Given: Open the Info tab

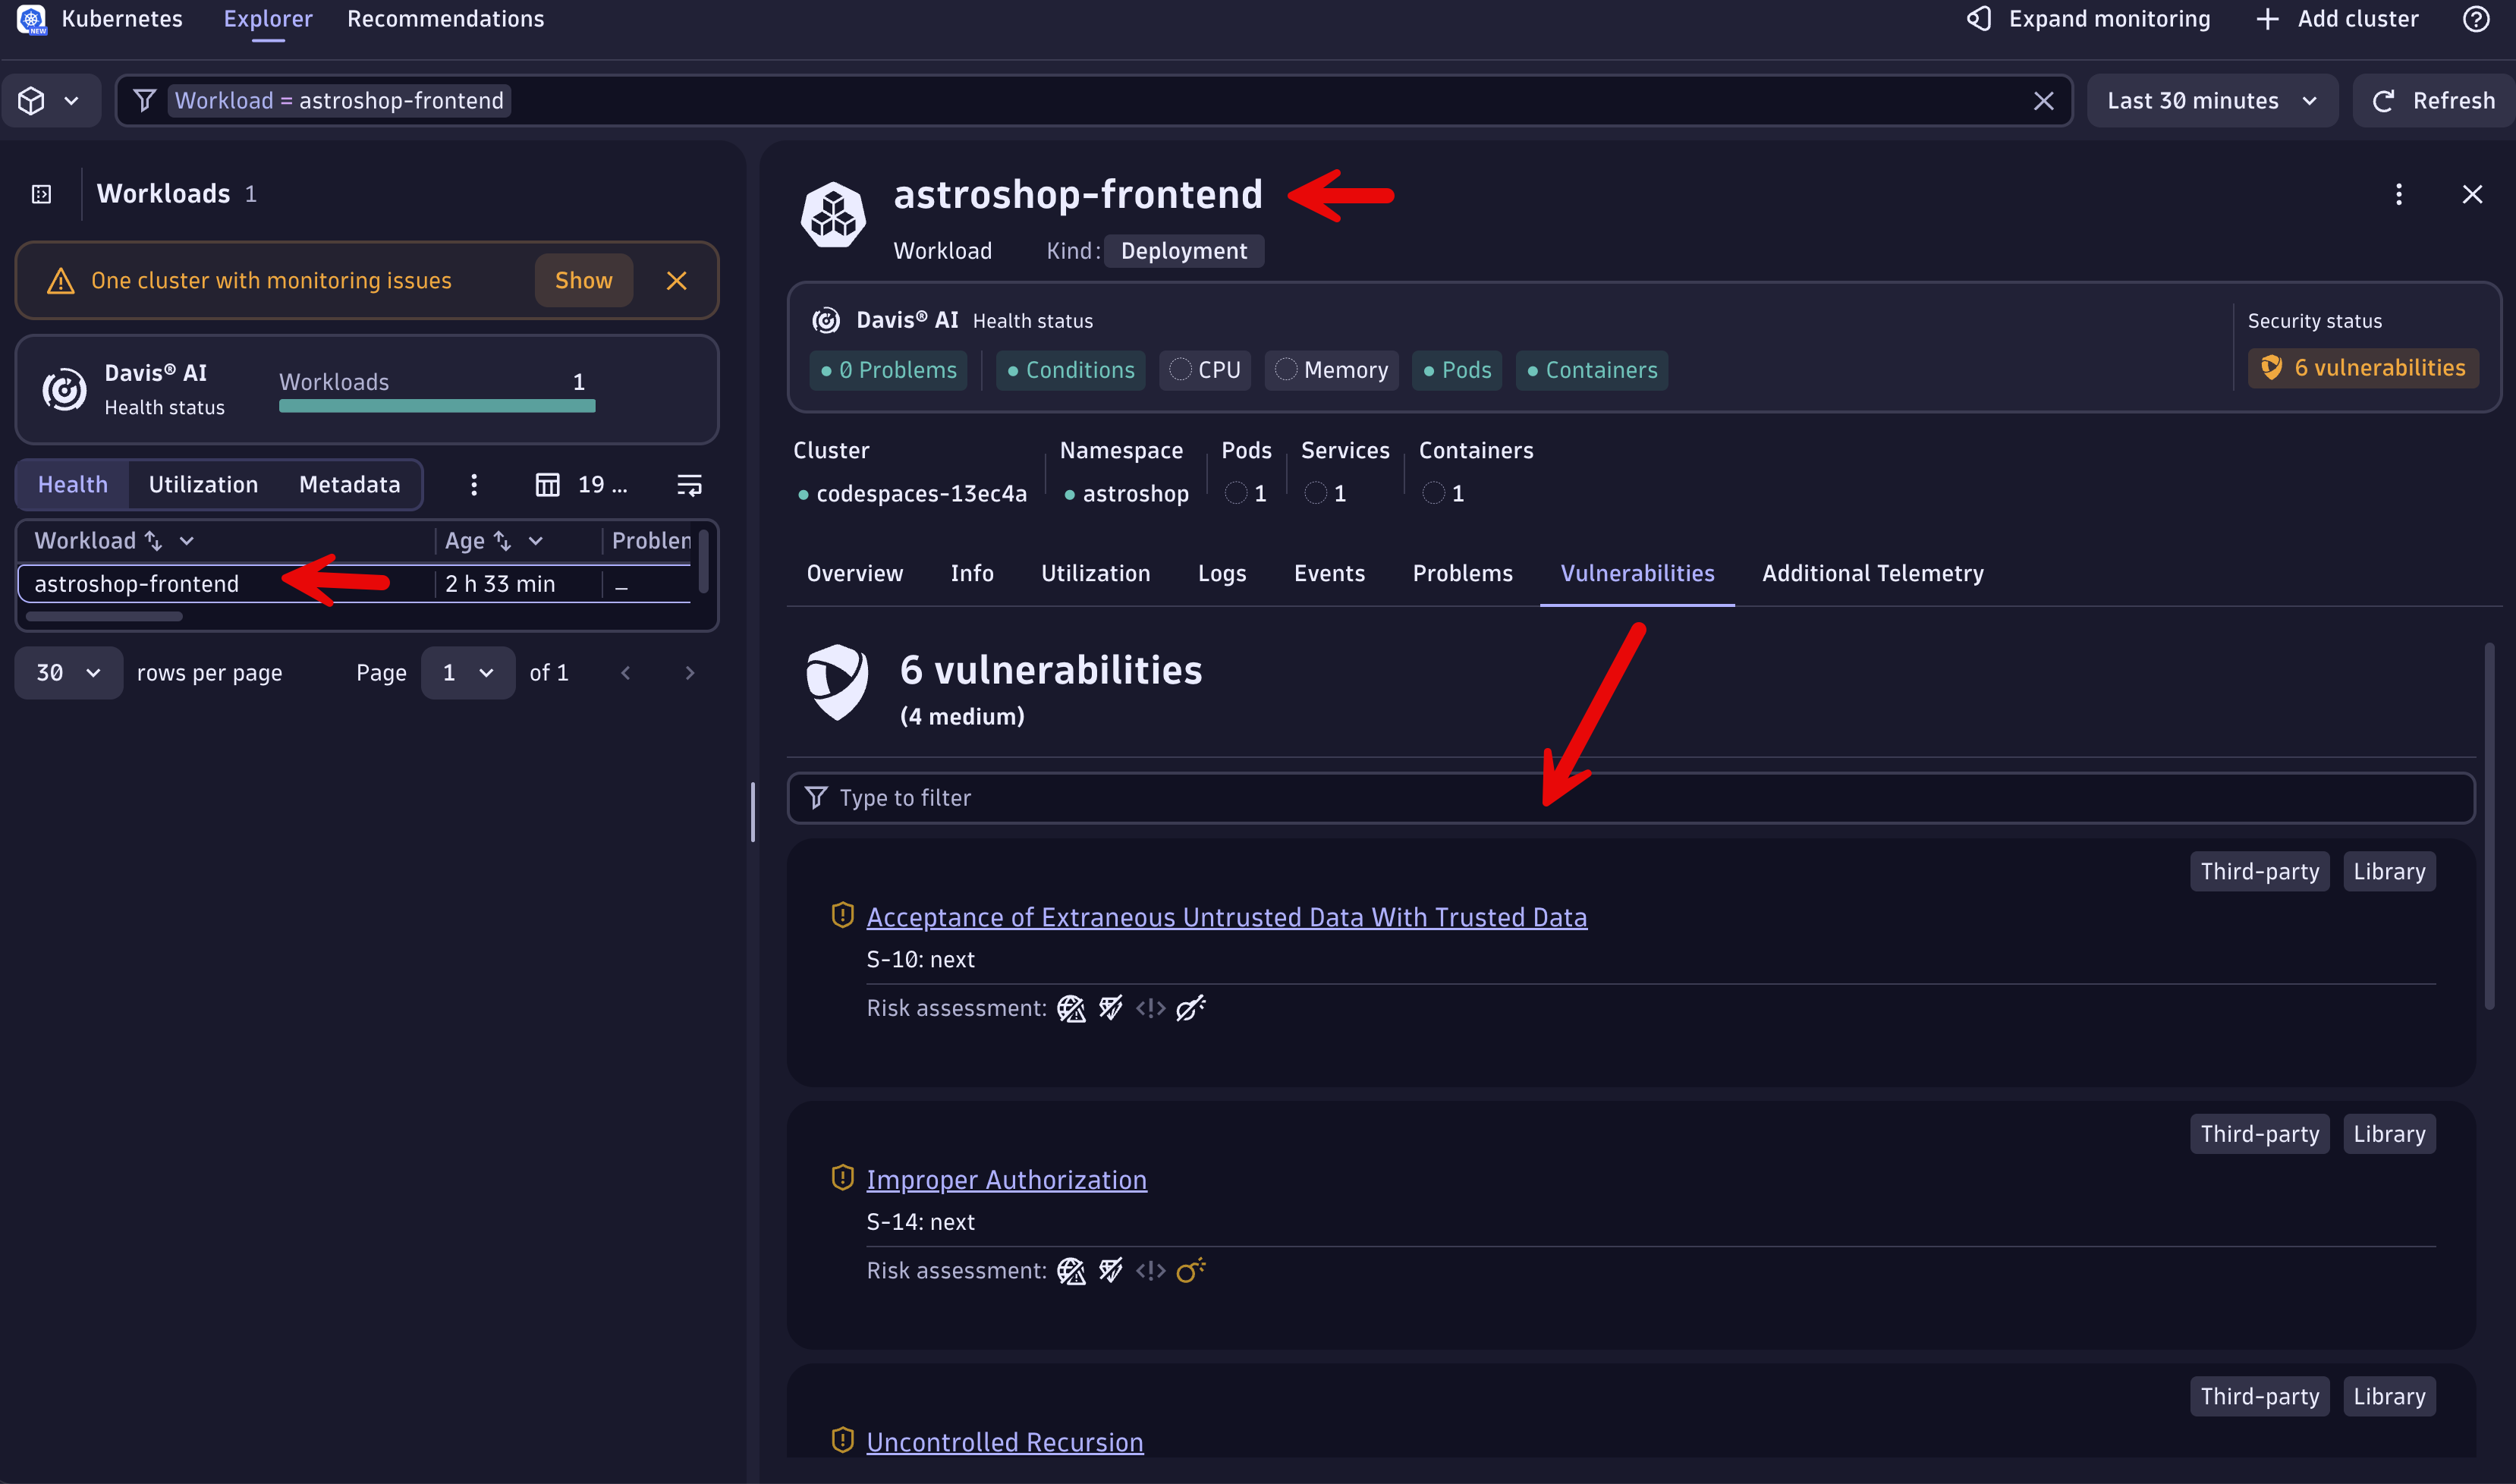Looking at the screenshot, I should tap(972, 573).
